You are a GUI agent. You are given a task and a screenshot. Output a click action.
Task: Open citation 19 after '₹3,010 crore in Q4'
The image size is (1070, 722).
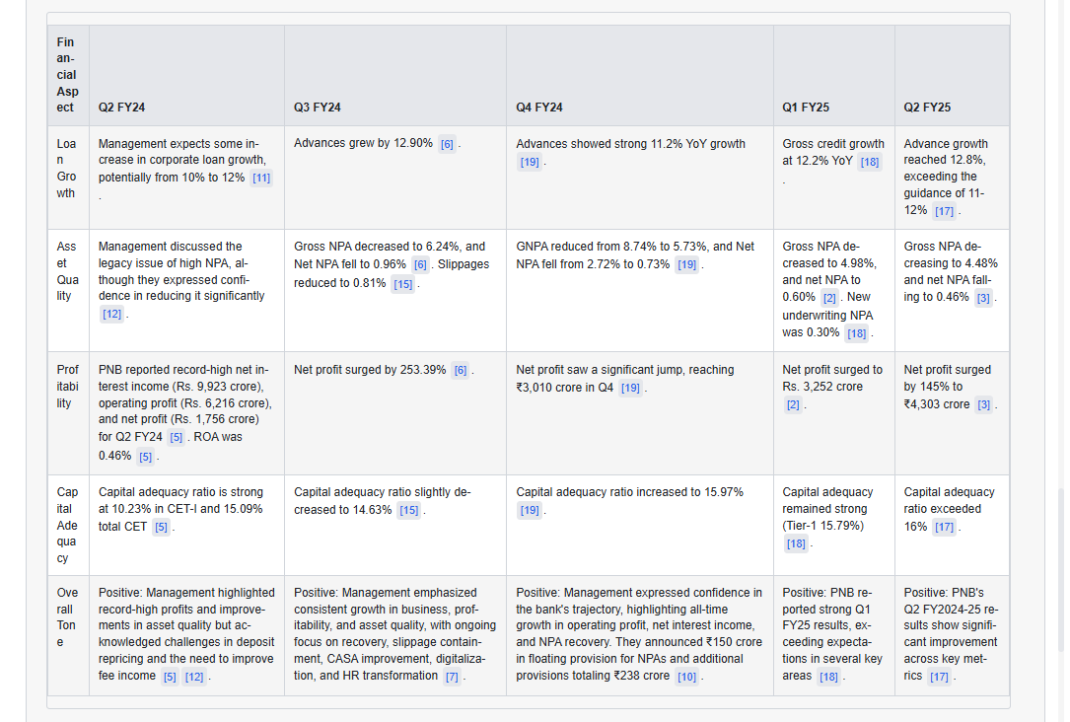point(630,388)
